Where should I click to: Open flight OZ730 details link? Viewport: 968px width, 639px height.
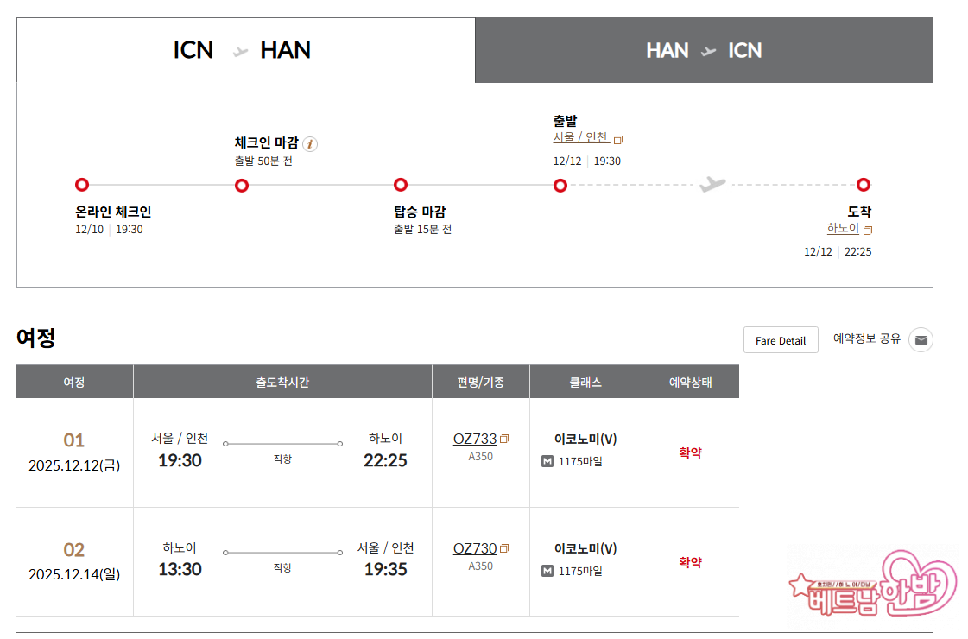tap(475, 548)
